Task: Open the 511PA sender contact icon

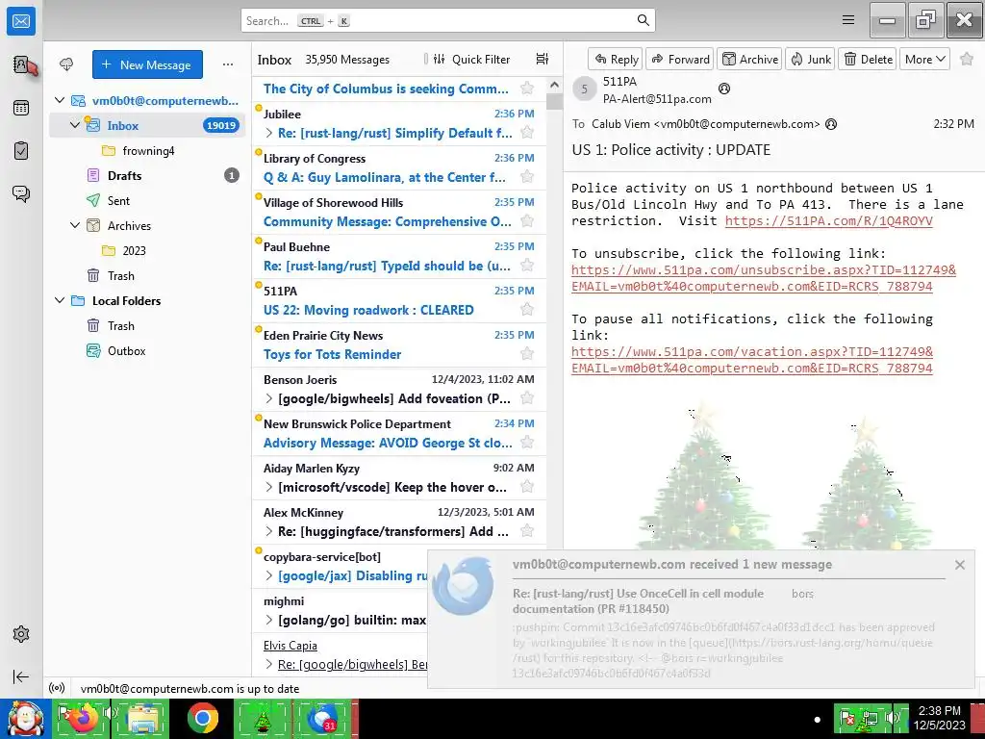Action: click(723, 89)
